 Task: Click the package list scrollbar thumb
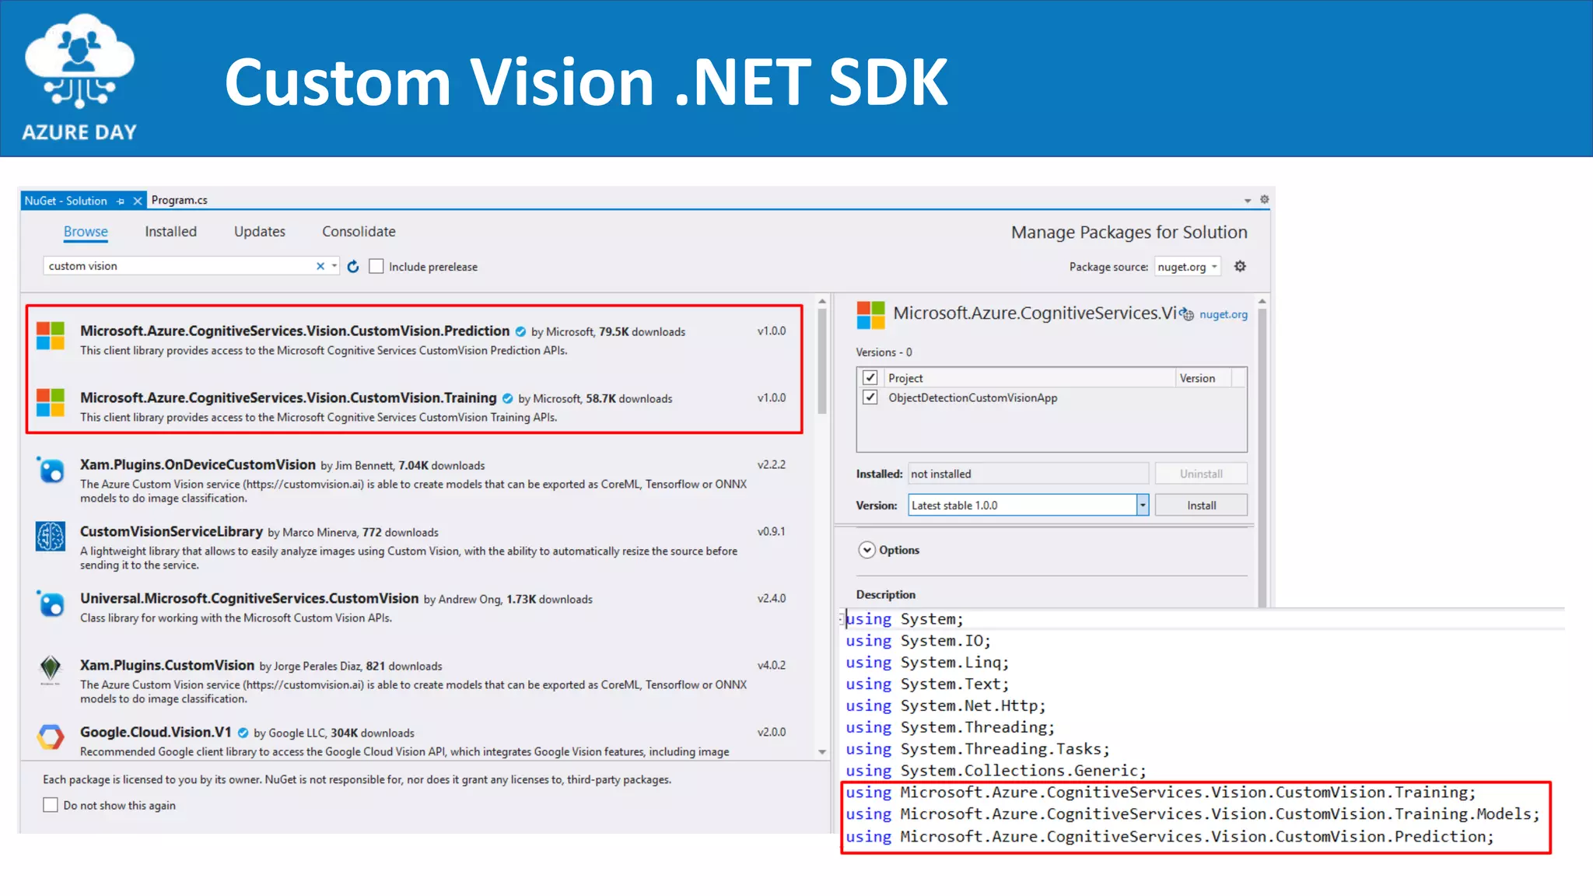822,361
